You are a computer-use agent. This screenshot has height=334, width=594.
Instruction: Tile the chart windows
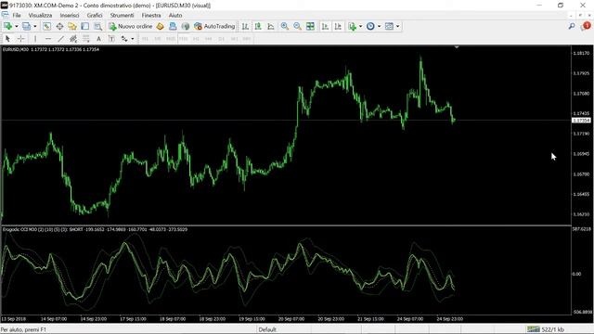(x=310, y=26)
